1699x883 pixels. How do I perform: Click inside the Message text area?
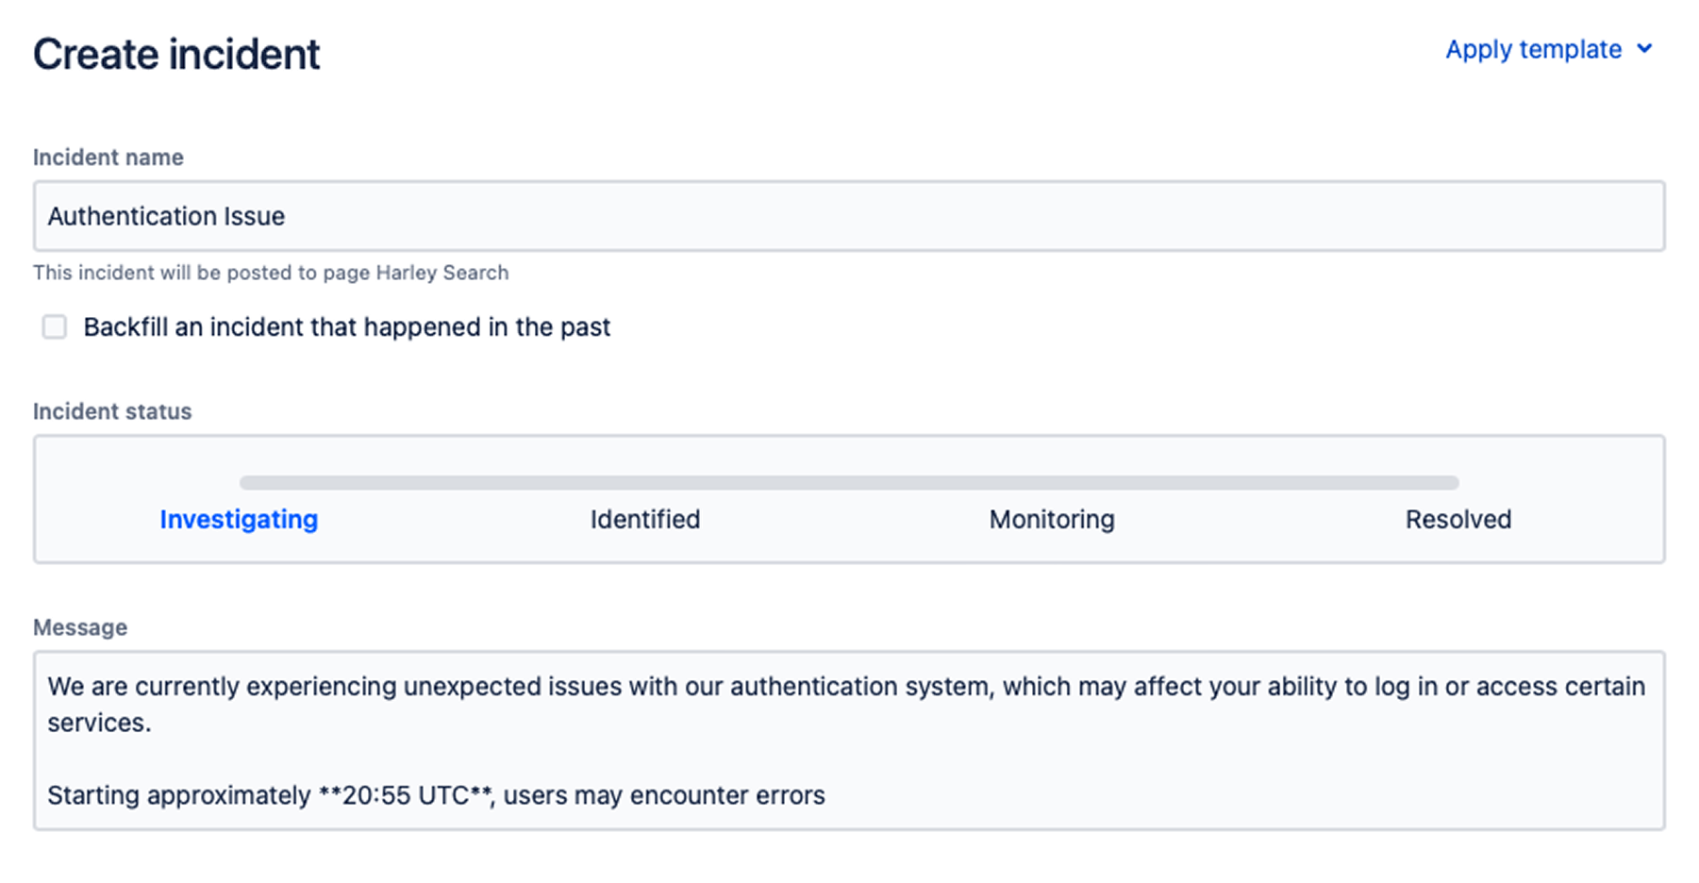click(x=849, y=741)
